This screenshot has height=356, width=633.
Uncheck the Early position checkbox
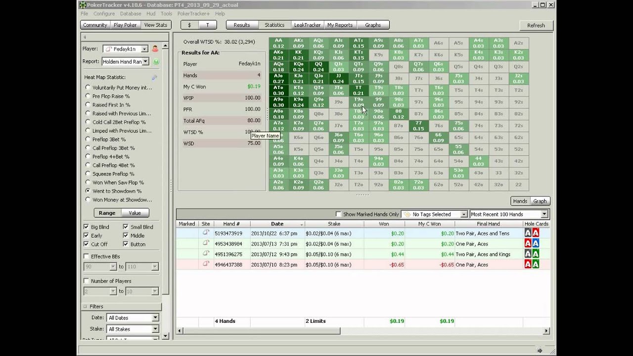(x=86, y=235)
